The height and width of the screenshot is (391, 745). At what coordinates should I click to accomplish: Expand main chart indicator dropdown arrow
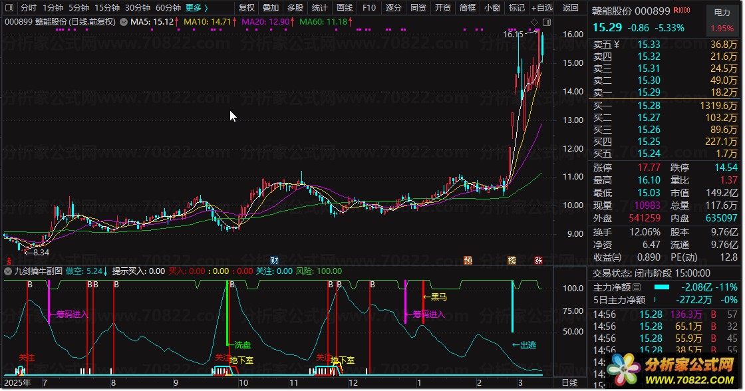124,22
